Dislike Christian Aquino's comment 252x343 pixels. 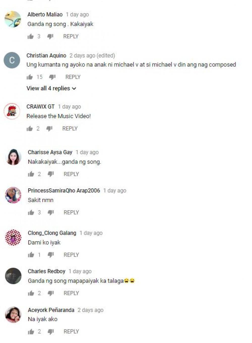[x=52, y=77]
